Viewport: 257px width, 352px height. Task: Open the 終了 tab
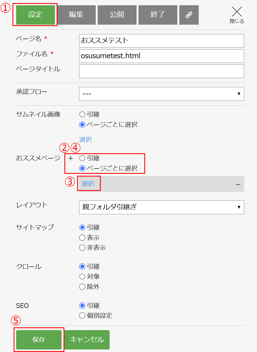158,15
